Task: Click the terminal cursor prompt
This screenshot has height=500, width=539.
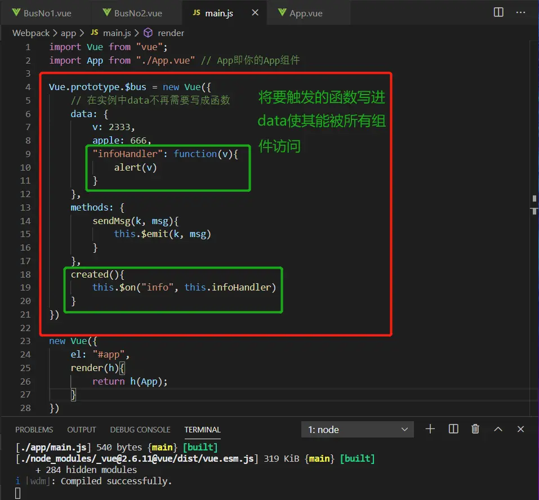Action: pyautogui.click(x=18, y=493)
